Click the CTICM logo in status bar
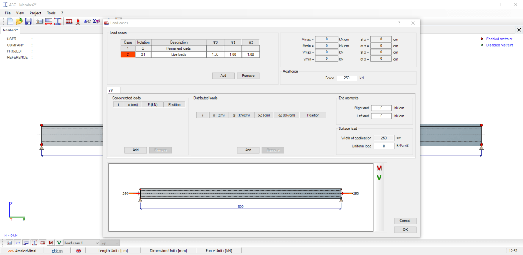523x255 pixels. [57, 251]
